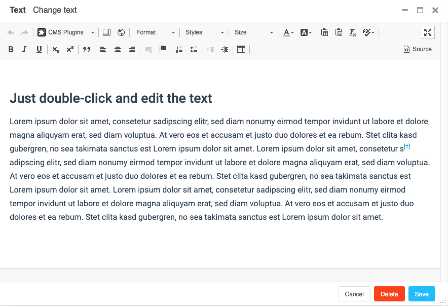Open the CMS Plugins dropdown
Image resolution: width=448 pixels, height=306 pixels.
(x=66, y=32)
